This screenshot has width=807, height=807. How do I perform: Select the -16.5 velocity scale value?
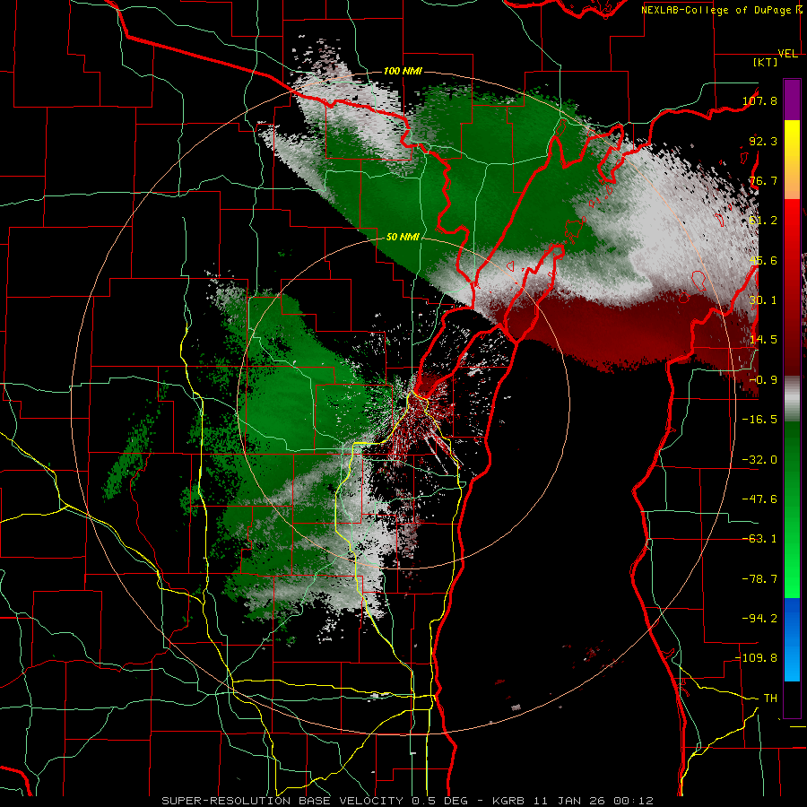click(x=759, y=419)
